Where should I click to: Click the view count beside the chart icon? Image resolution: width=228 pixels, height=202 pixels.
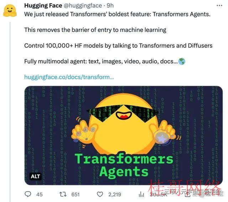click(x=159, y=195)
